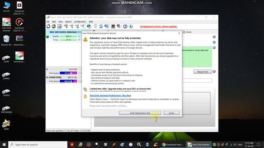Click the question mark help toolbar icon
The width and height of the screenshot is (264, 148).
(125, 26)
